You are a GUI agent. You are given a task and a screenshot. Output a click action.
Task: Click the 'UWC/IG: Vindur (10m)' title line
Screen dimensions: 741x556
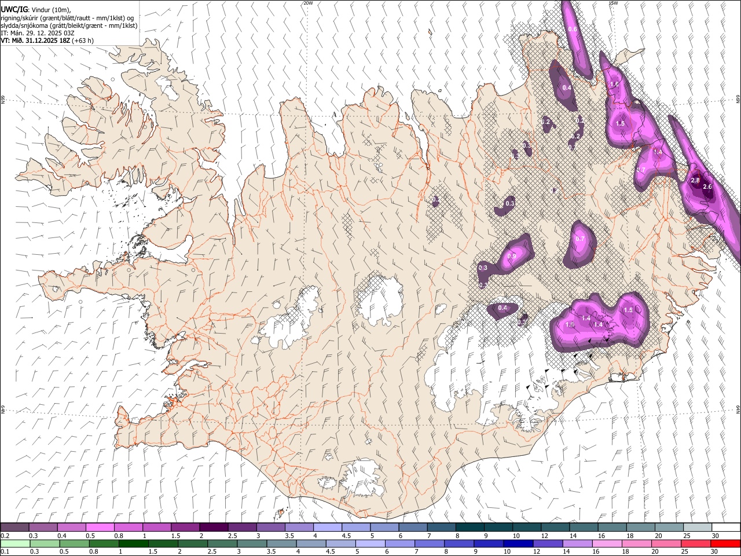[36, 10]
